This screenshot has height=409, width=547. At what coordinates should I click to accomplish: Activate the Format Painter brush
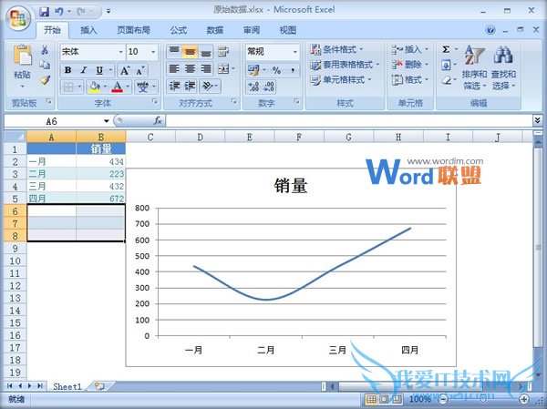coord(45,80)
